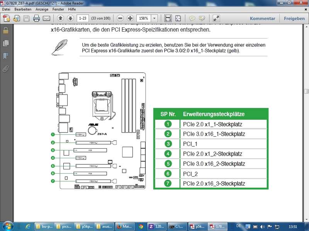This screenshot has height=231, width=309.
Task: Open Internet Explorer from taskbar
Action: [x=27, y=226]
